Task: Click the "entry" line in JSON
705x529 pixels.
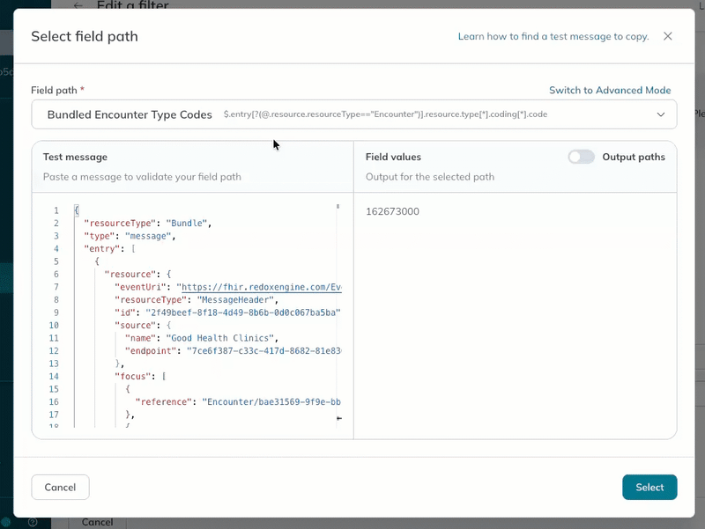Action: (109, 249)
